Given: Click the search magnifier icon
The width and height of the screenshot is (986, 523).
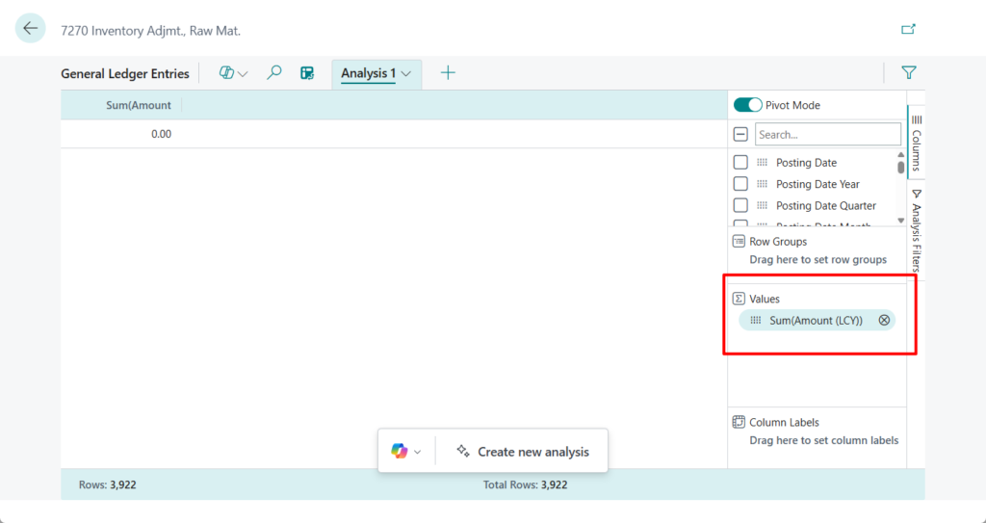Looking at the screenshot, I should point(274,72).
